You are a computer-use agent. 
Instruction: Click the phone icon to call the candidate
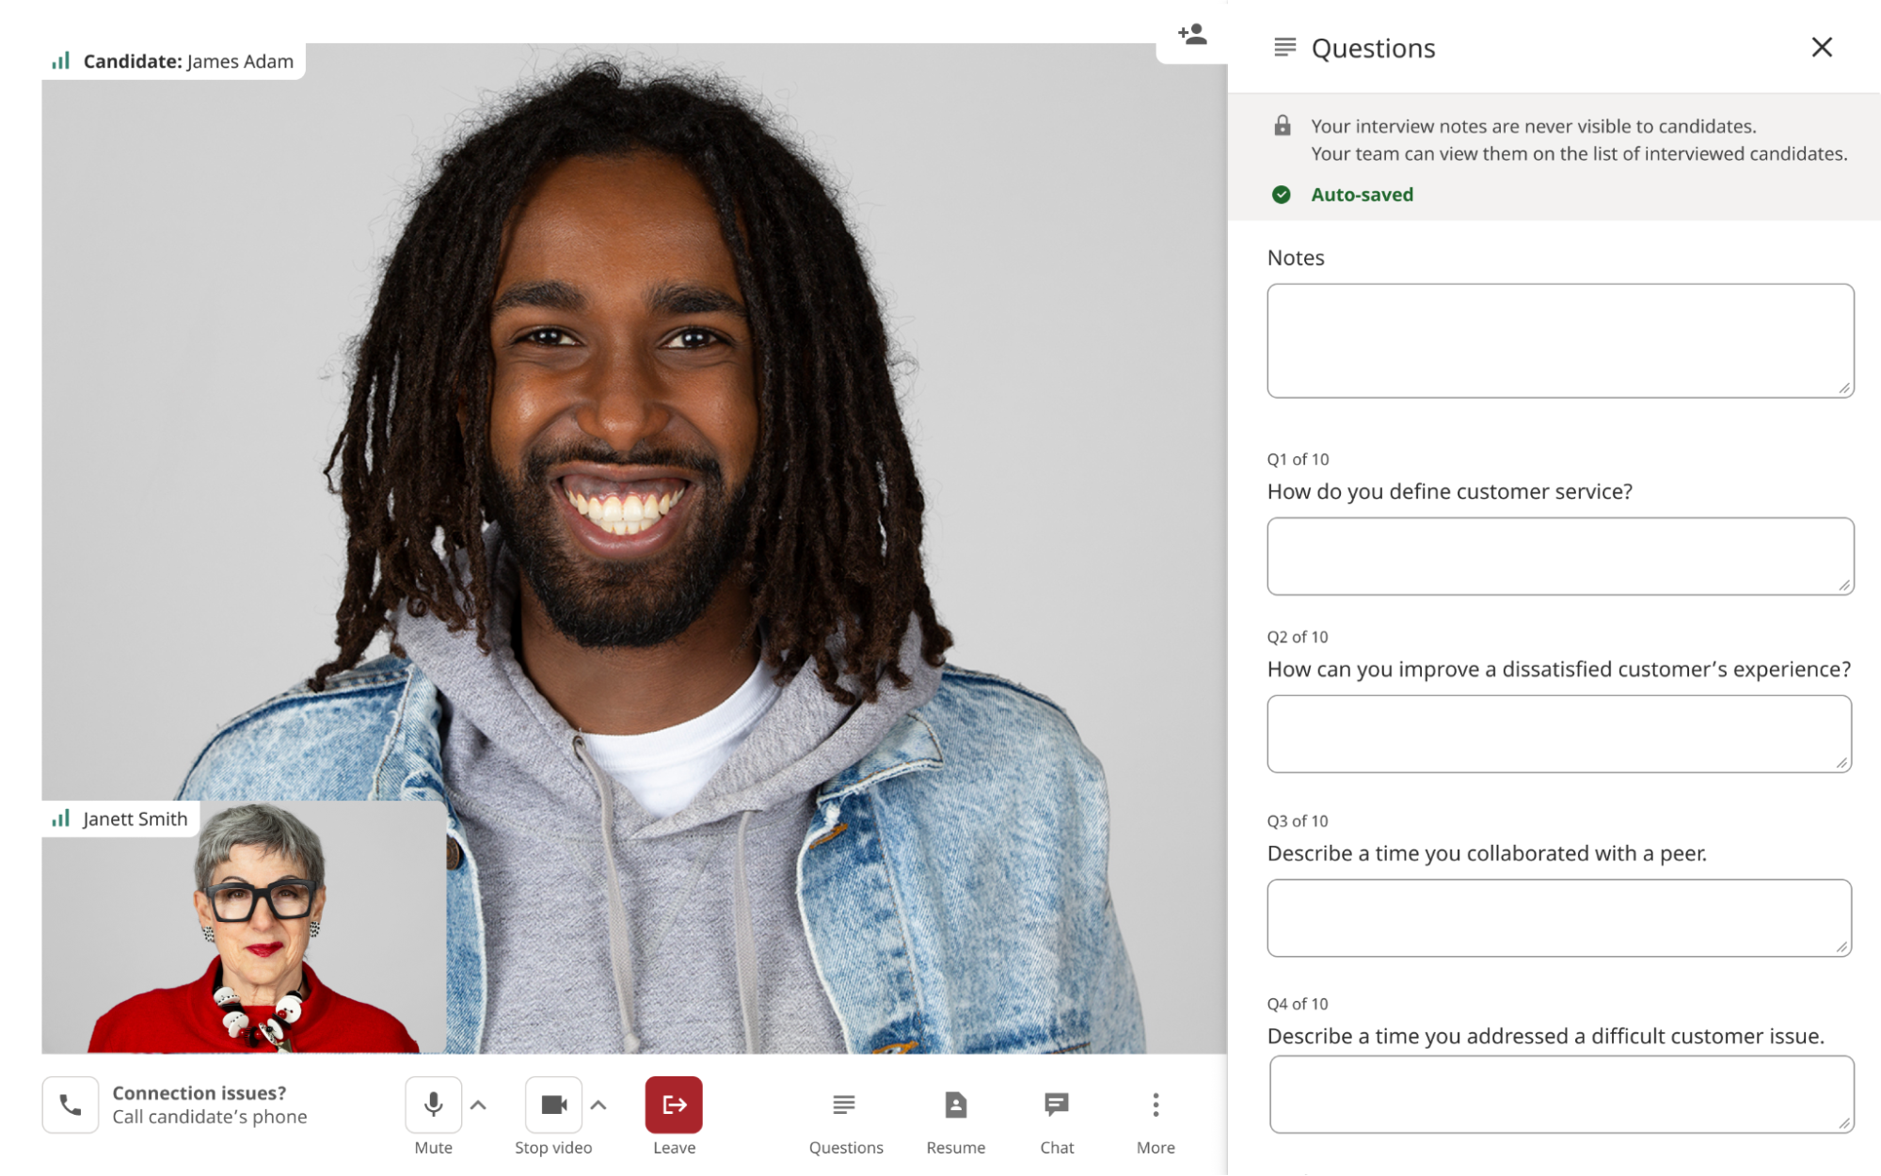71,1104
